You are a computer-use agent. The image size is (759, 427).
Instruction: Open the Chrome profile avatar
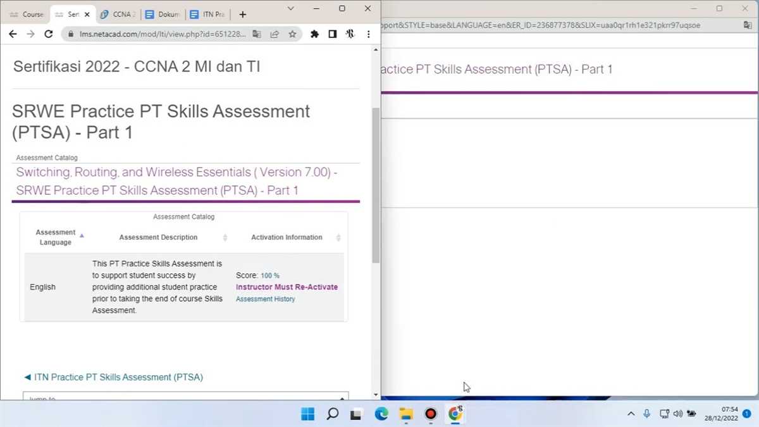(x=350, y=34)
